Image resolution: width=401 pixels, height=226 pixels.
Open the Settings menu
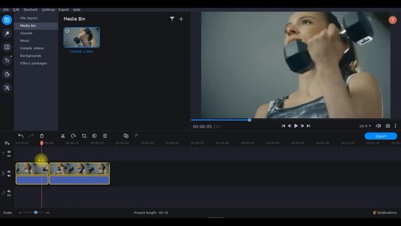[48, 10]
